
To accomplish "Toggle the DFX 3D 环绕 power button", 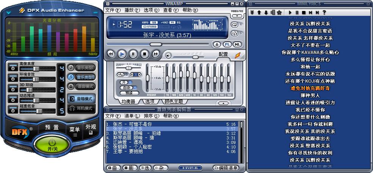I will point(13,89).
